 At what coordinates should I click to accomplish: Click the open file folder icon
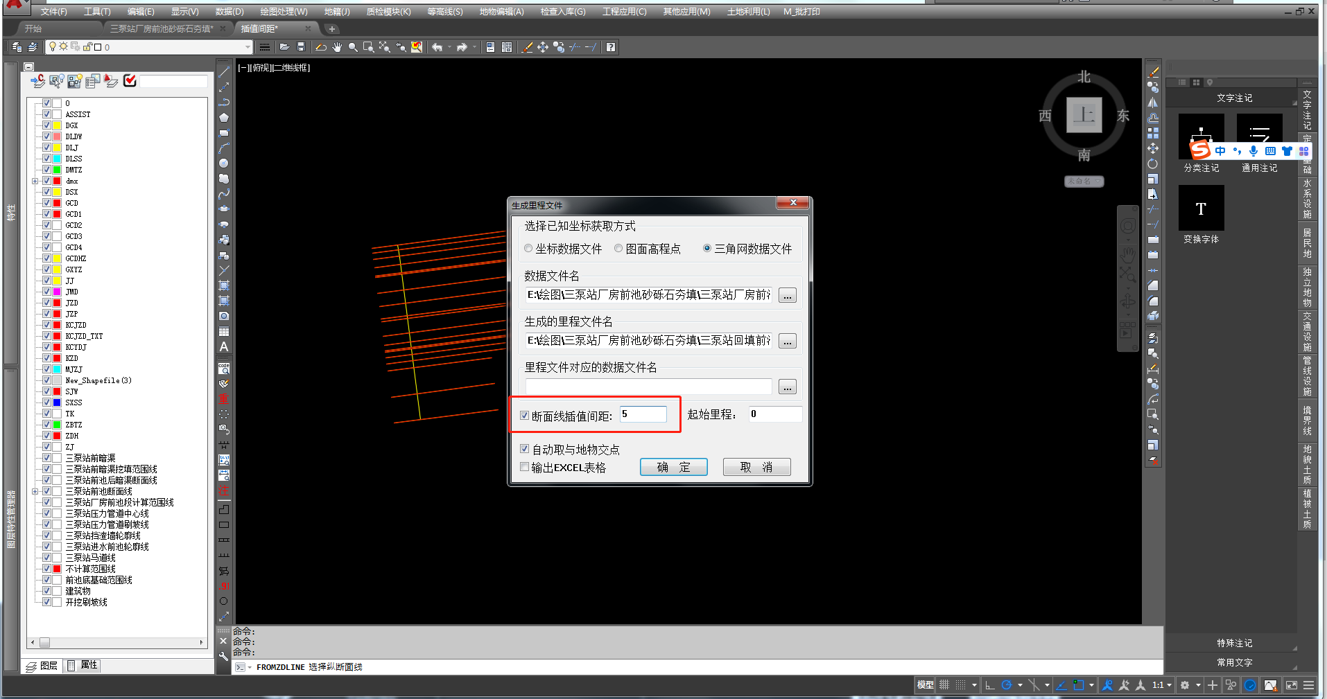[284, 47]
